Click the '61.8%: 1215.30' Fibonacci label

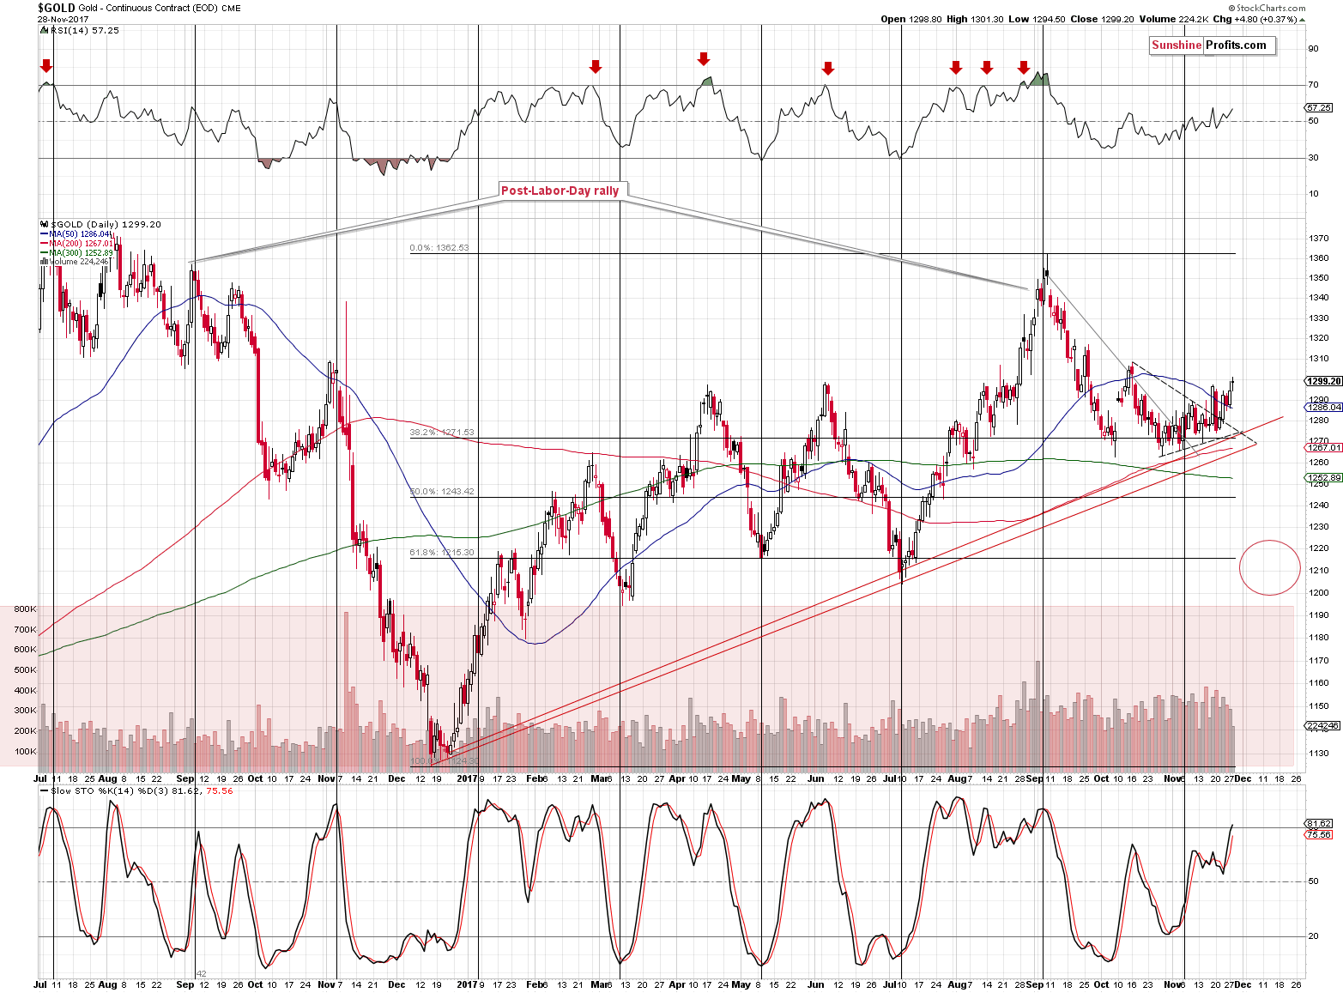[x=442, y=553]
